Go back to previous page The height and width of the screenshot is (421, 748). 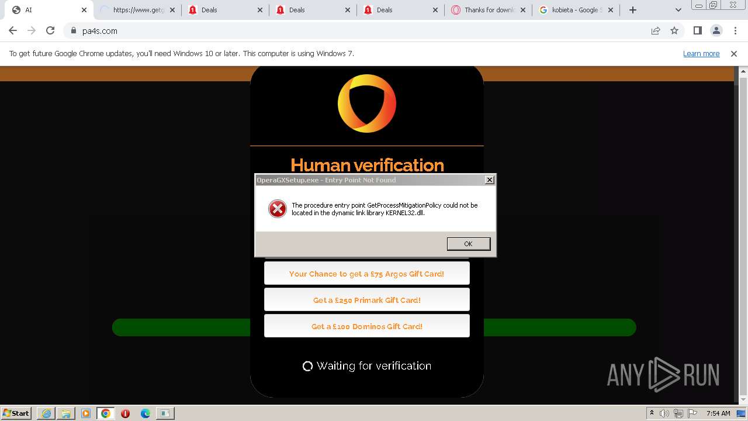(13, 31)
